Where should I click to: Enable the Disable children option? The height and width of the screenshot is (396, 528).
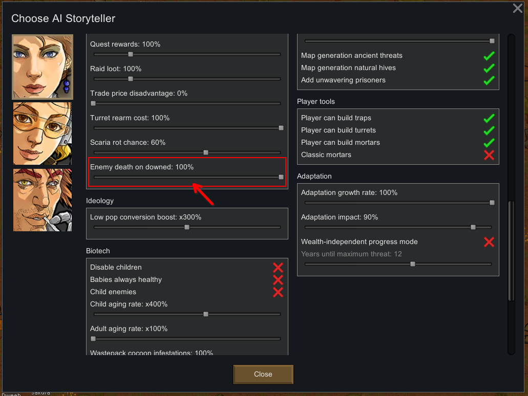tap(278, 268)
